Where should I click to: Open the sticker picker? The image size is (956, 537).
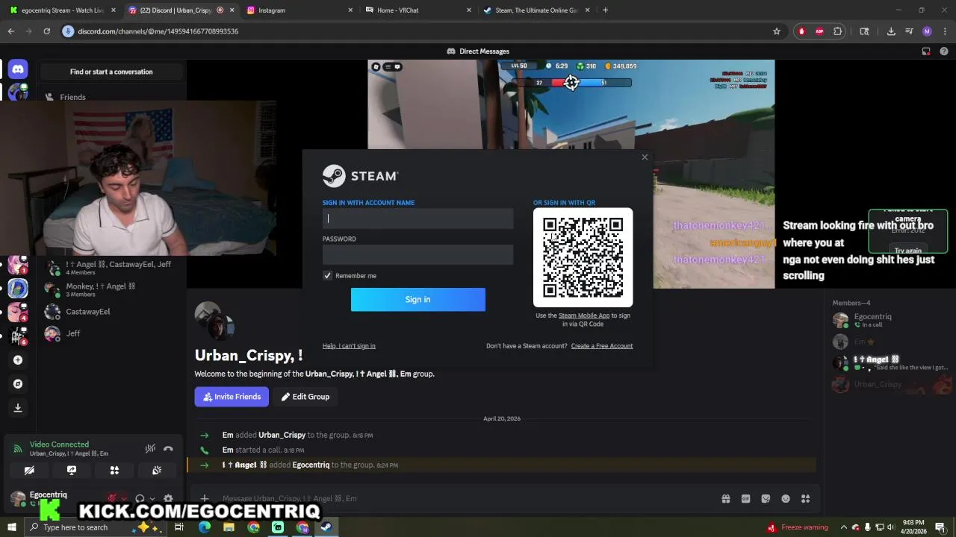click(x=766, y=499)
